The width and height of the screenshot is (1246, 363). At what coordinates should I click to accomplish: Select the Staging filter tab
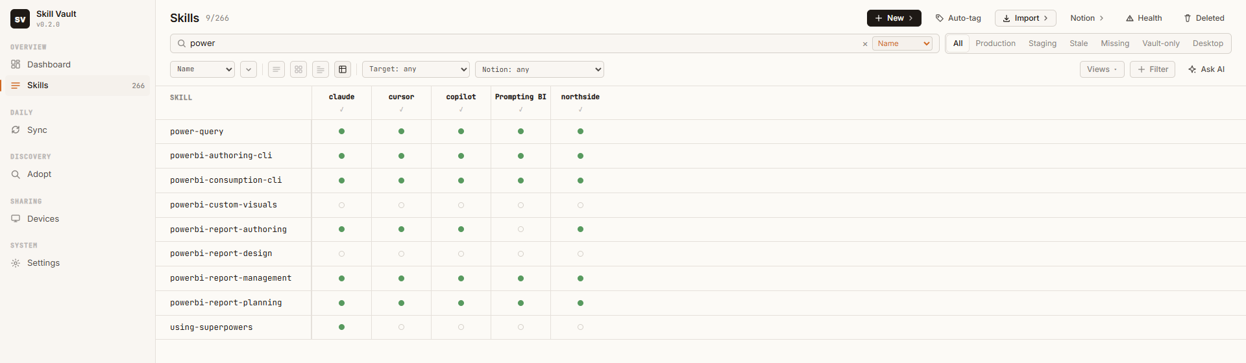pyautogui.click(x=1042, y=43)
